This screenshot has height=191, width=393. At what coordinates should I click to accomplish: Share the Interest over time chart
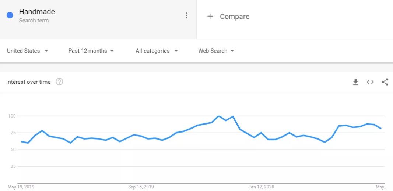point(385,82)
